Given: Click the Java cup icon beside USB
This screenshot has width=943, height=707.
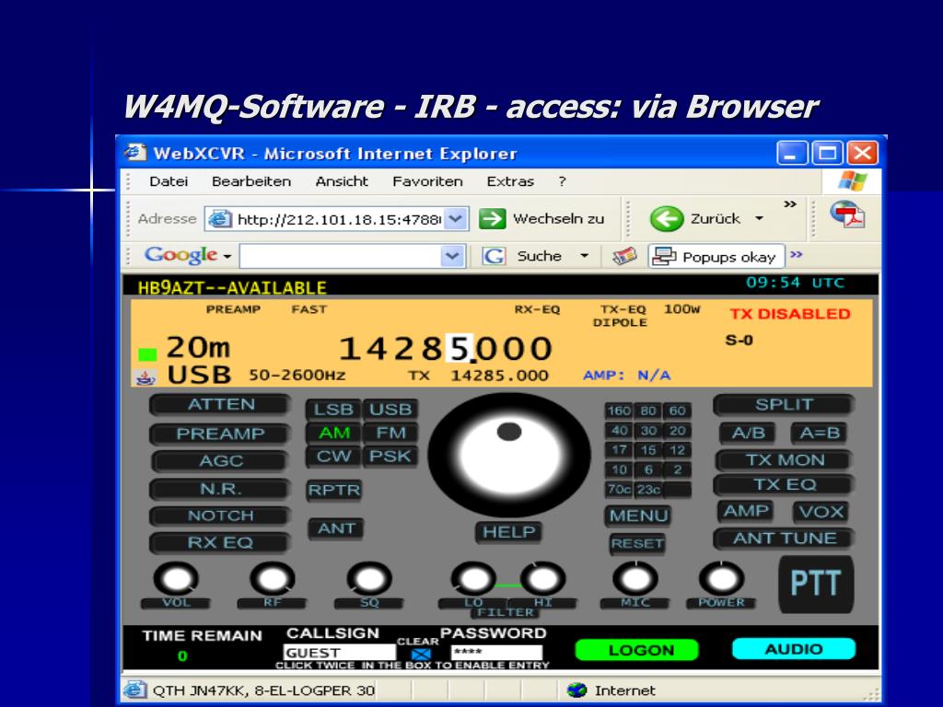Looking at the screenshot, I should click(145, 377).
